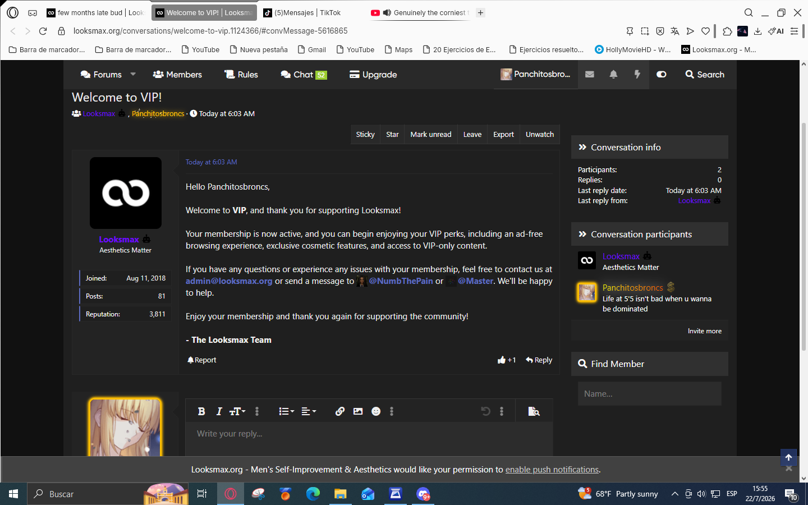
Task: Click the undo icon in reply editor
Action: (485, 411)
